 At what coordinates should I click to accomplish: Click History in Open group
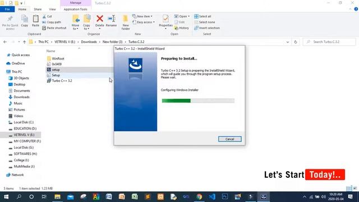tap(182, 28)
